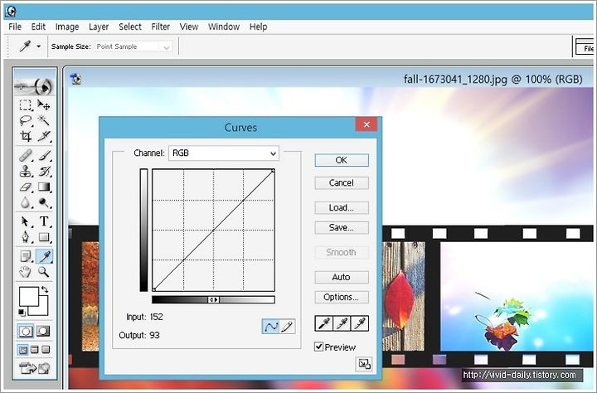597x393 pixels.
Task: Click the gray point eyedropper in Curves
Action: [x=342, y=323]
